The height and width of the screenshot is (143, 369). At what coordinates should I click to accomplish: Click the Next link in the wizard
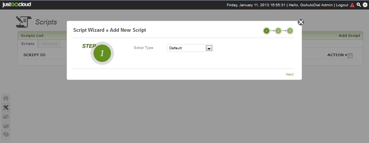pyautogui.click(x=290, y=74)
